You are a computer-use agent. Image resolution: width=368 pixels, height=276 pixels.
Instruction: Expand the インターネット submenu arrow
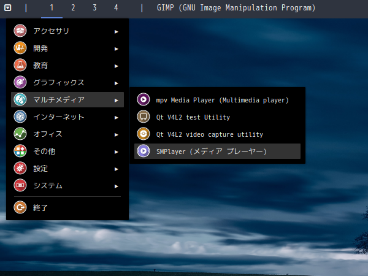[x=116, y=118]
